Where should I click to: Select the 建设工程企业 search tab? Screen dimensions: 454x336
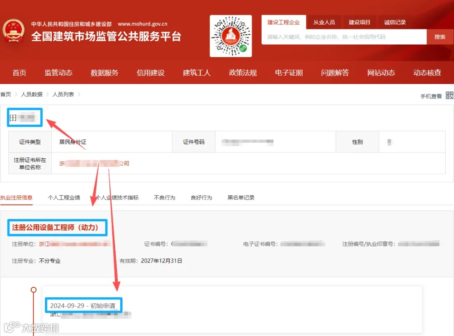coord(283,22)
